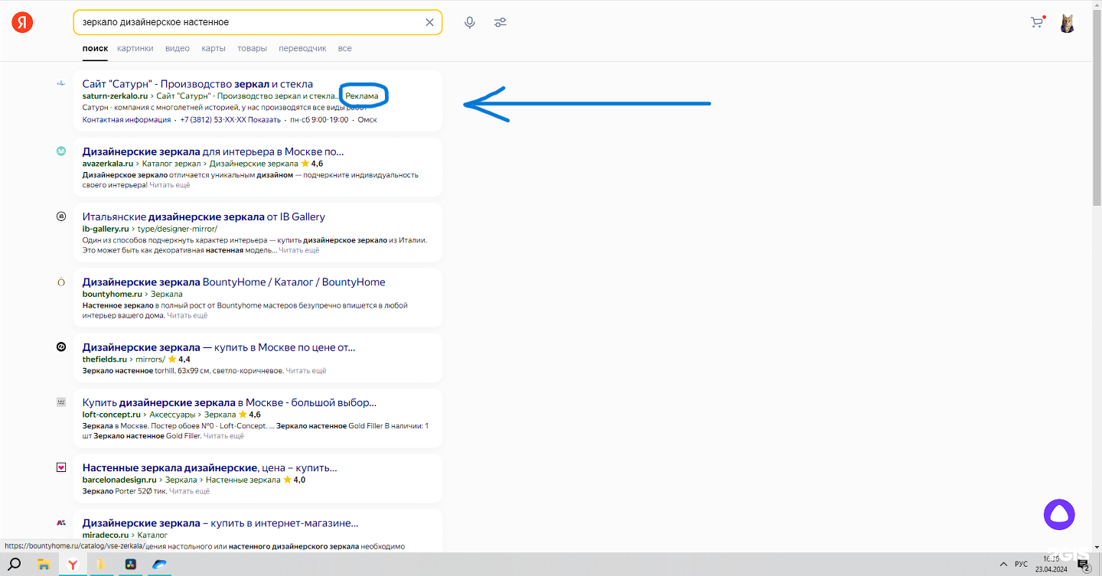
Task: Show hidden system tray icons
Action: click(1003, 565)
